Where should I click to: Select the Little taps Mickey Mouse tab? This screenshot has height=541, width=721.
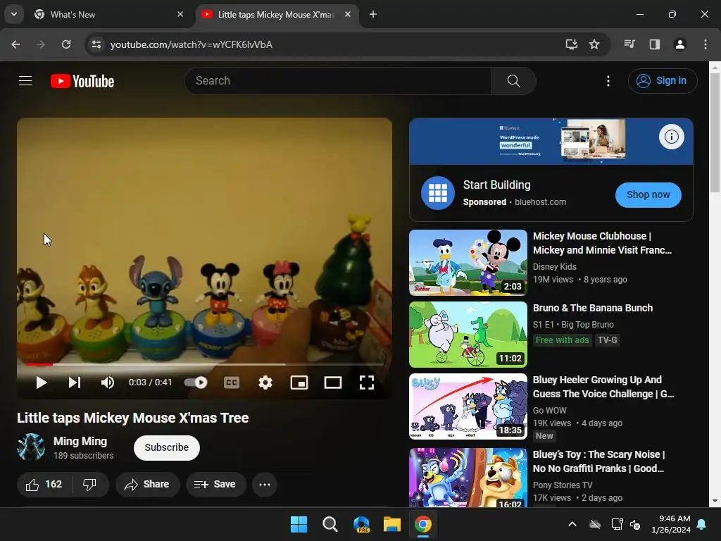(276, 15)
